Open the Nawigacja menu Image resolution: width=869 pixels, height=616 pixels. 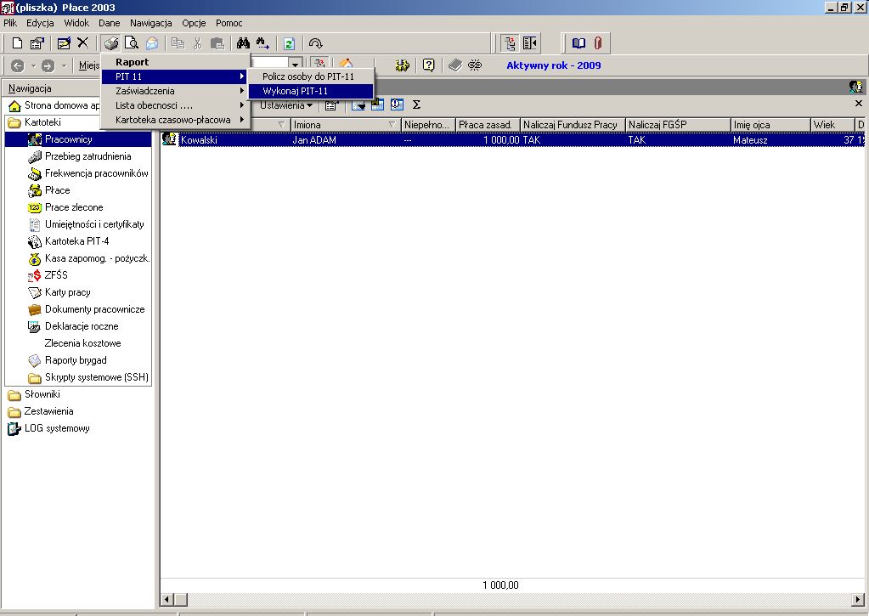(x=150, y=23)
